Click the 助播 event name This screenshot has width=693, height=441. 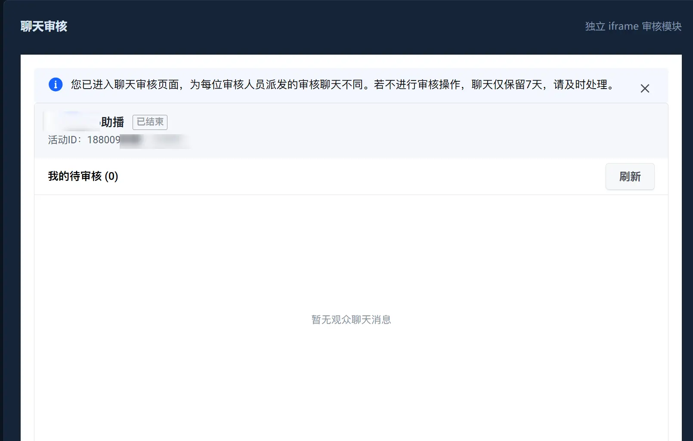[x=113, y=122]
